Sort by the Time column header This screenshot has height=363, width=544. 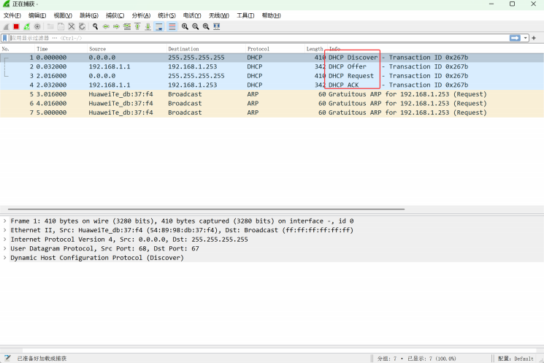click(x=61, y=49)
